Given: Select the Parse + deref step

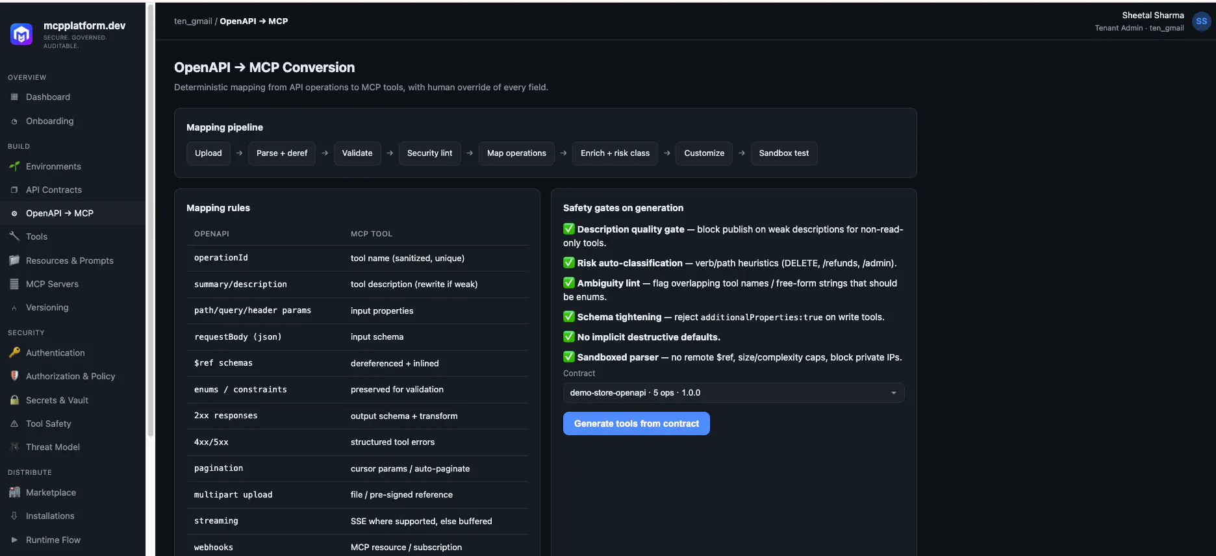Looking at the screenshot, I should pos(282,153).
